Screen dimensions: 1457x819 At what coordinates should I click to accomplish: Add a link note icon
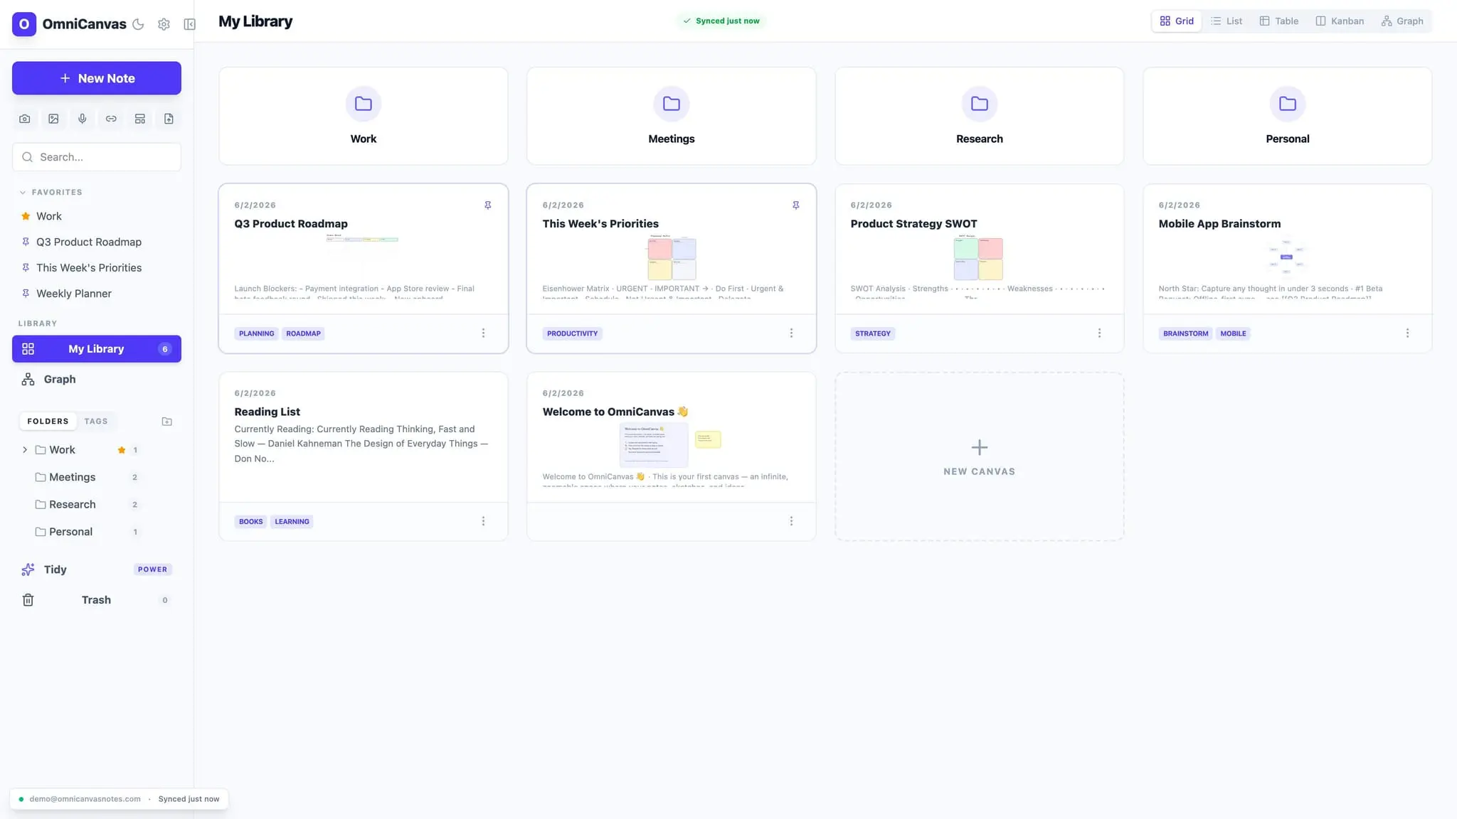111,119
